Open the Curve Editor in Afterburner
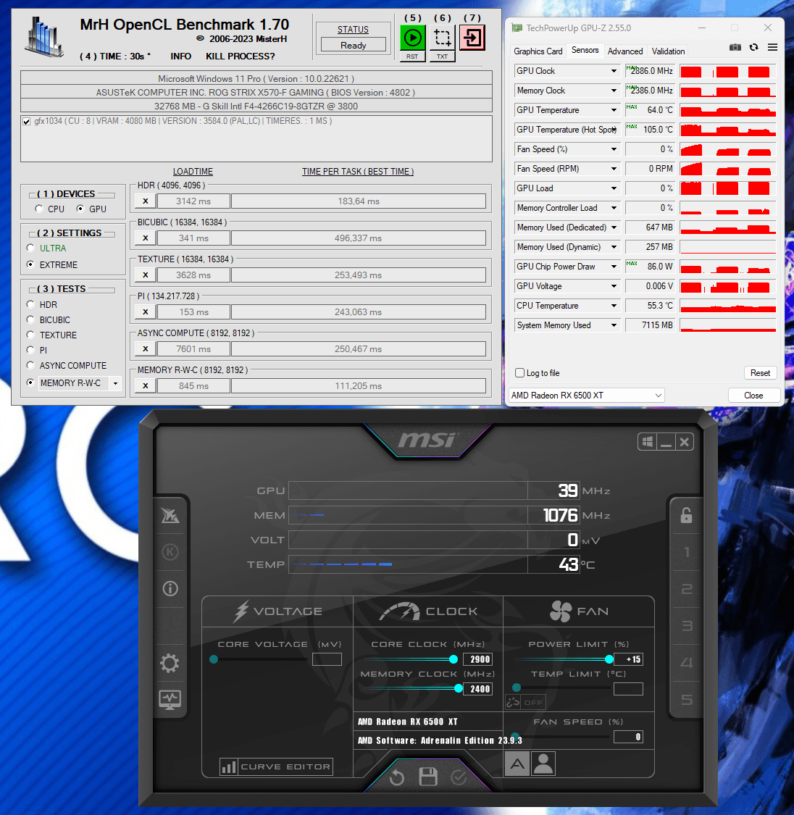Viewport: 794px width, 815px height. click(x=276, y=766)
